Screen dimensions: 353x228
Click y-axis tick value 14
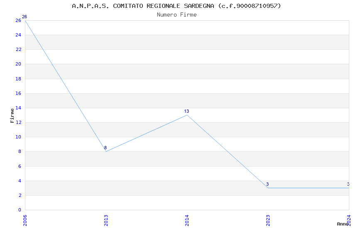tap(18, 108)
